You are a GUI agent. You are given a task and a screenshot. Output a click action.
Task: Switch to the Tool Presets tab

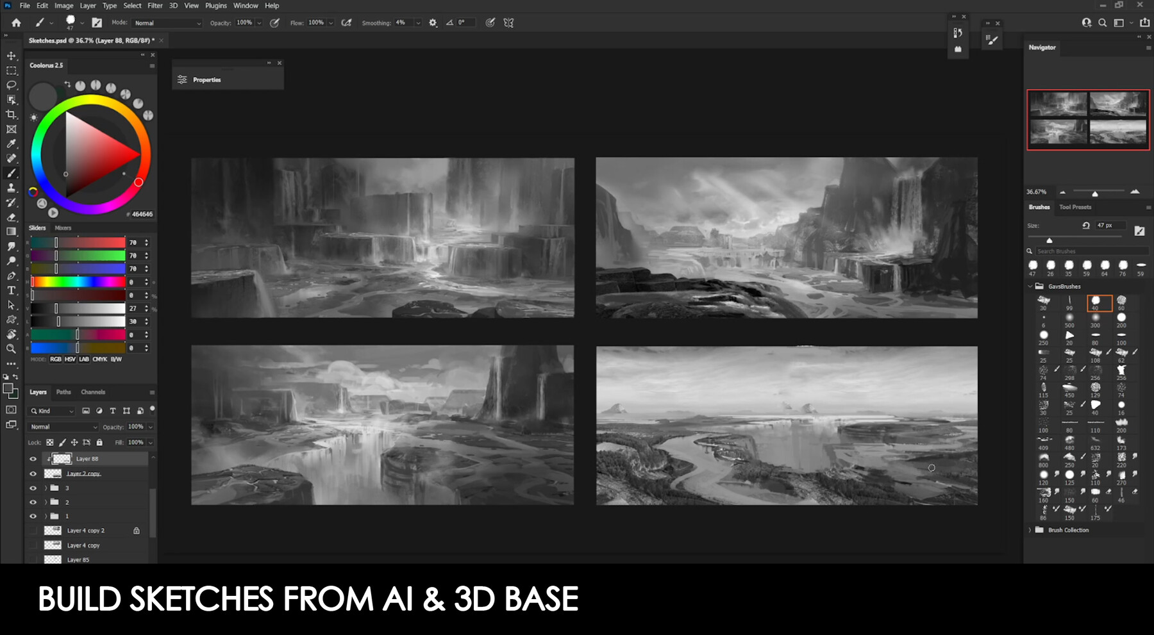(1075, 207)
